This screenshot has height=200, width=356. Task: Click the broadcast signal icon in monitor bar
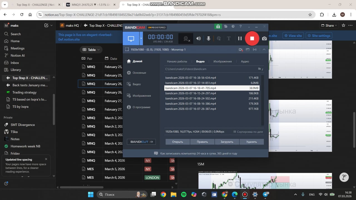point(254,49)
